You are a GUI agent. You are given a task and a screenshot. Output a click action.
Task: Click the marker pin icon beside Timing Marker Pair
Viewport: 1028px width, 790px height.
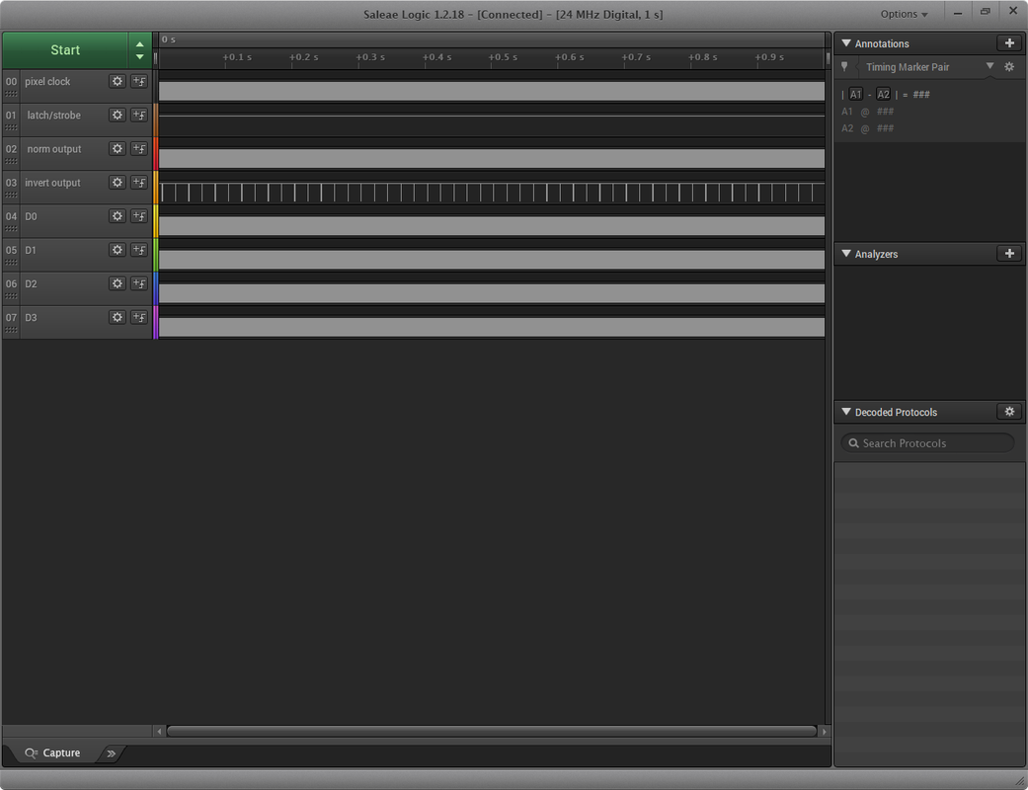coord(844,67)
